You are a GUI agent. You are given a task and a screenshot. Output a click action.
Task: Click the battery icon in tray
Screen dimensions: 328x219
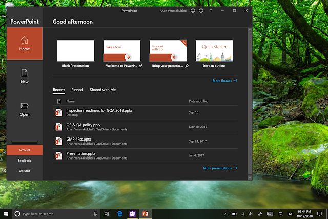click(234, 214)
